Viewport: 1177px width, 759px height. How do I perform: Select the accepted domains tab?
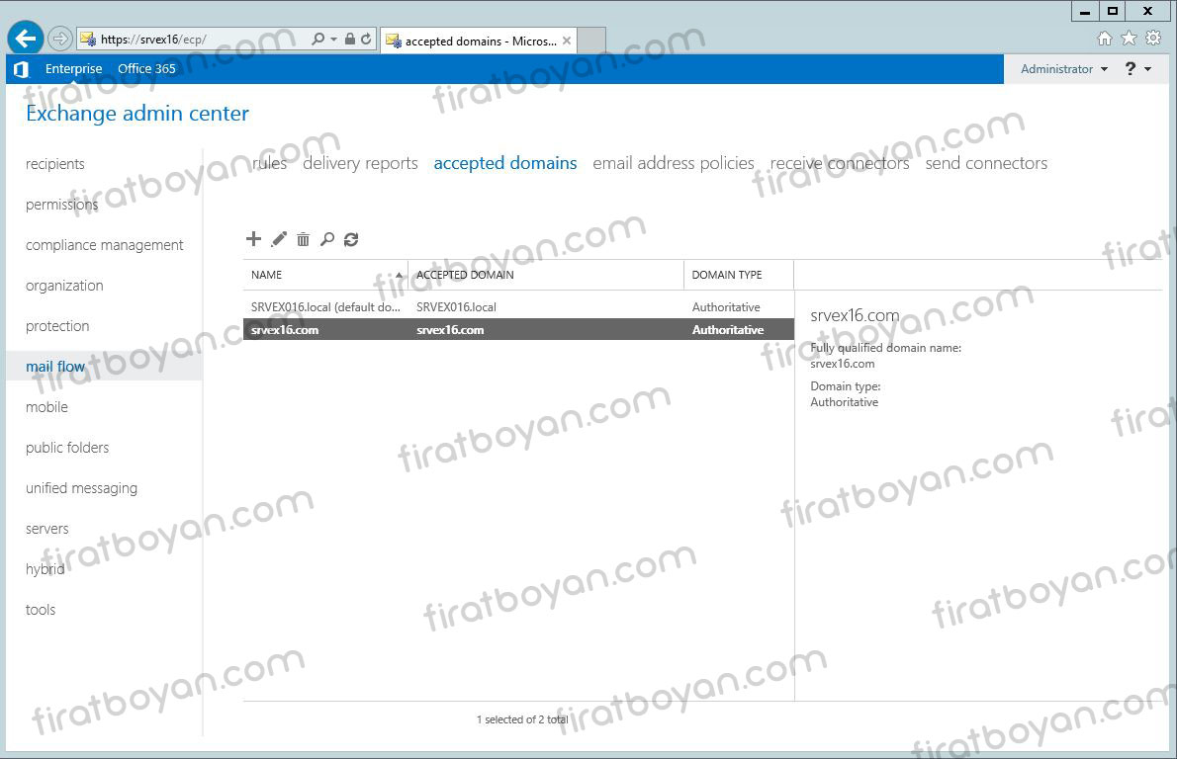(505, 163)
